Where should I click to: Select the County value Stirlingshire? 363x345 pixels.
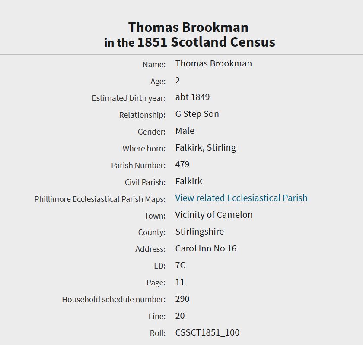[x=199, y=232]
